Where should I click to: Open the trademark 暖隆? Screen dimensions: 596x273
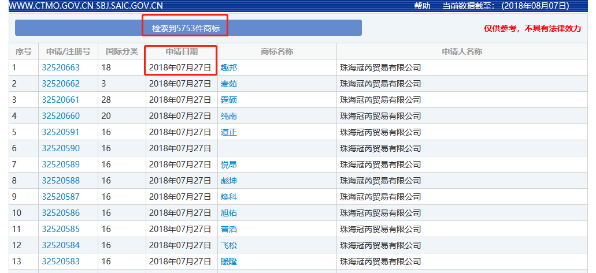pos(229,261)
